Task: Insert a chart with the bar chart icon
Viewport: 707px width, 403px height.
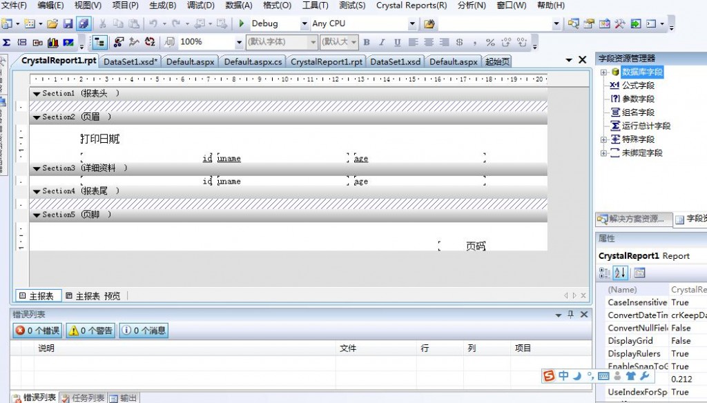Action: [52, 42]
